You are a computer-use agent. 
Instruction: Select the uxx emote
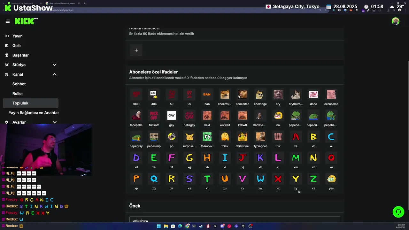(x=278, y=137)
